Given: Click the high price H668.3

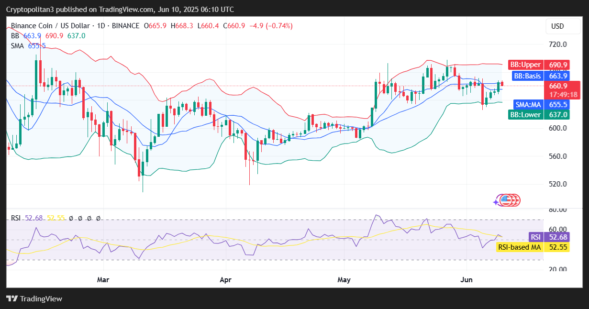Looking at the screenshot, I should (x=182, y=26).
